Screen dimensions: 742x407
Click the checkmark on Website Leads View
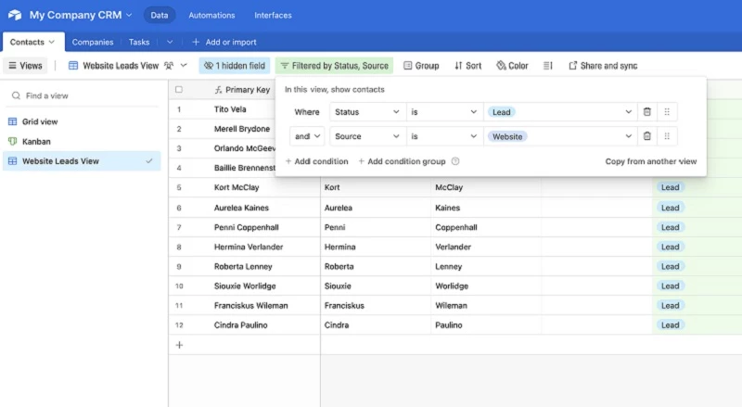click(x=149, y=161)
